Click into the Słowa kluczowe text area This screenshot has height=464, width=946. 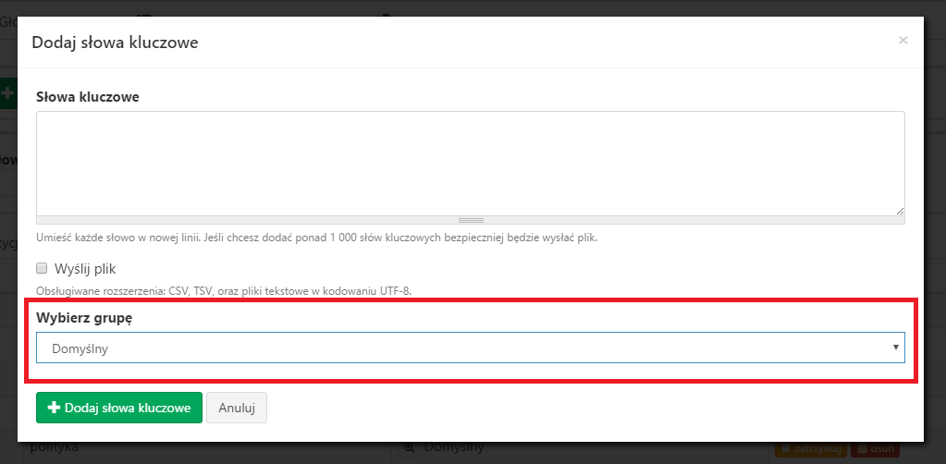[x=470, y=163]
